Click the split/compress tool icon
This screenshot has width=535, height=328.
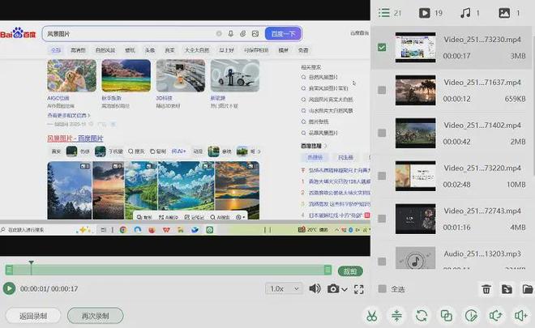[x=396, y=316]
